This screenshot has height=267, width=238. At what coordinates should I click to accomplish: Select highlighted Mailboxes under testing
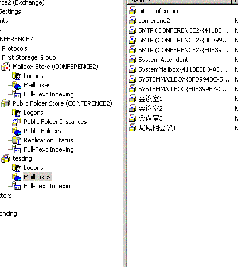tap(37, 177)
